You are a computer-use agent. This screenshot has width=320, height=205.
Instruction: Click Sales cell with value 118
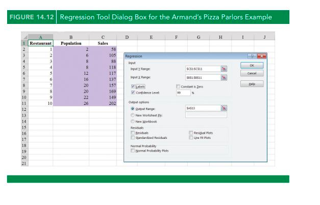pyautogui.click(x=103, y=67)
